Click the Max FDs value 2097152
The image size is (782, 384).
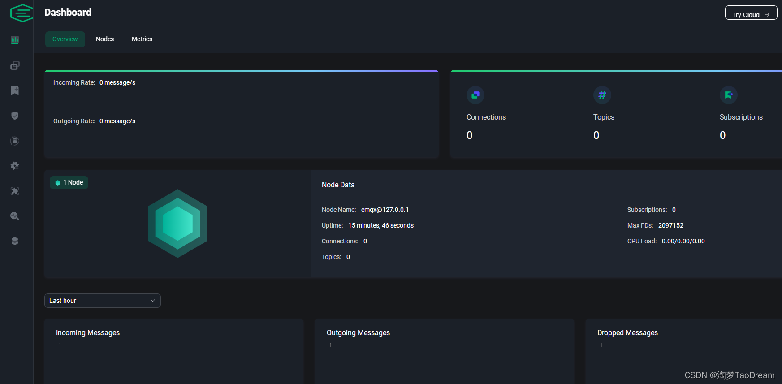coord(671,225)
